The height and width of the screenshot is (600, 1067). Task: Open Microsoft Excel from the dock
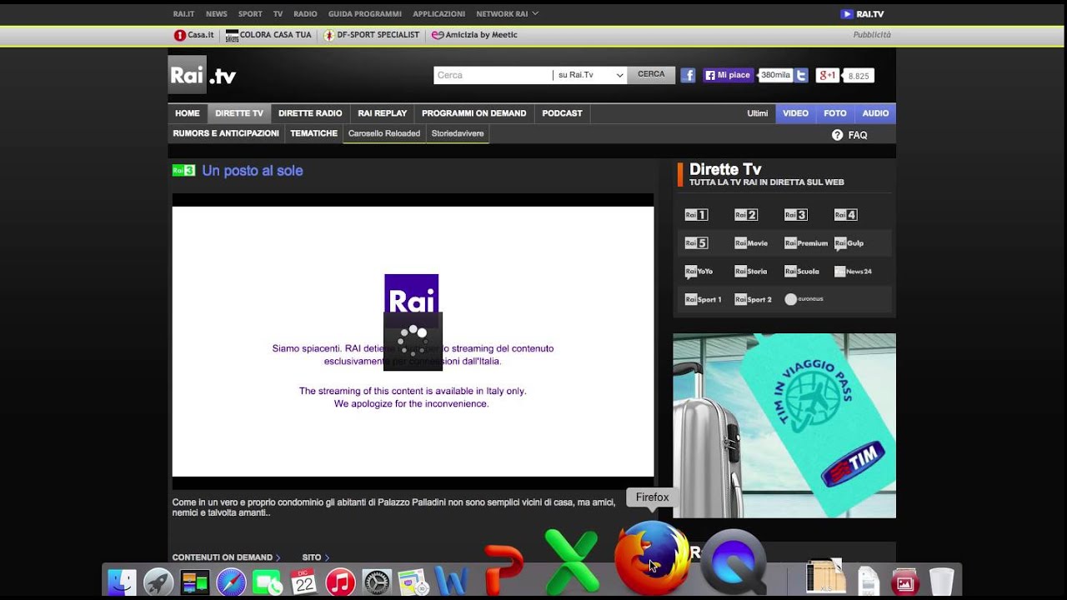click(x=571, y=562)
